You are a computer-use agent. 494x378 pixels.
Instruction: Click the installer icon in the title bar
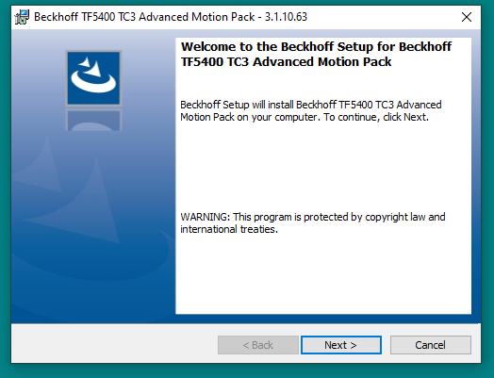click(22, 17)
